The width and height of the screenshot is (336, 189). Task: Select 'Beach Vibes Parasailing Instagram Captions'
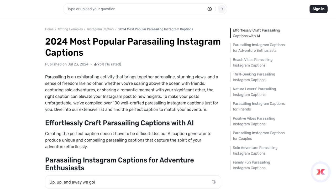252,62
